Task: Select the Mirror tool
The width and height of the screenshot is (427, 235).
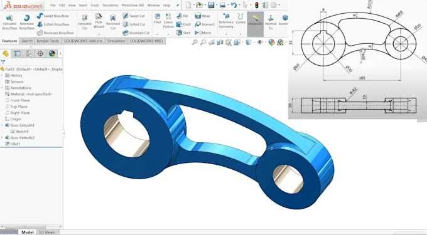Action: click(x=203, y=33)
